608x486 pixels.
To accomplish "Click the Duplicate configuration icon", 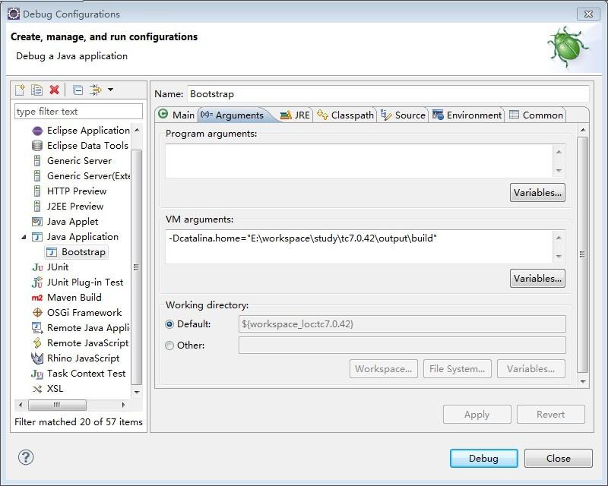I will (36, 90).
